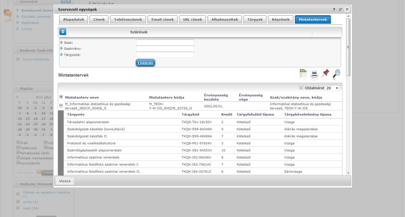Viewport: 405px width, 217px height.
Task: Open the Oldalméret page size dropdown
Action: 332,88
